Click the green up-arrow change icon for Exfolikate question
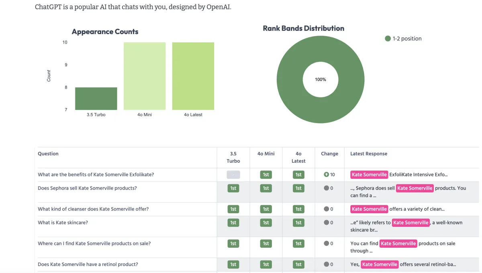 pyautogui.click(x=327, y=174)
